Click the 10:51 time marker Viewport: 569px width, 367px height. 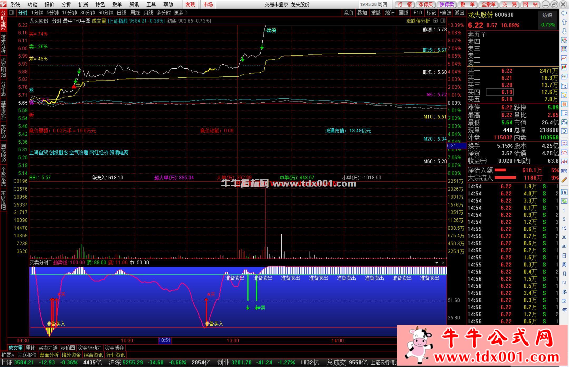pos(164,340)
